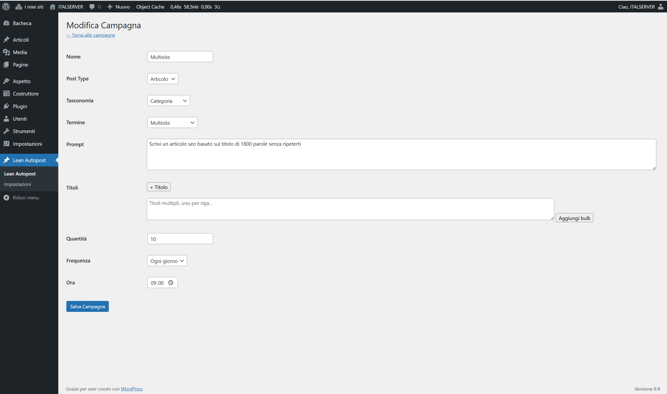Click the Plugin icon in sidebar
667x394 pixels.
coord(6,106)
